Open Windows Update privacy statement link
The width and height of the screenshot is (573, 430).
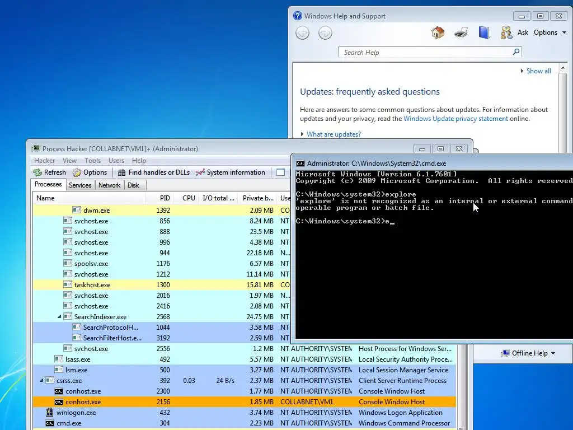click(455, 119)
